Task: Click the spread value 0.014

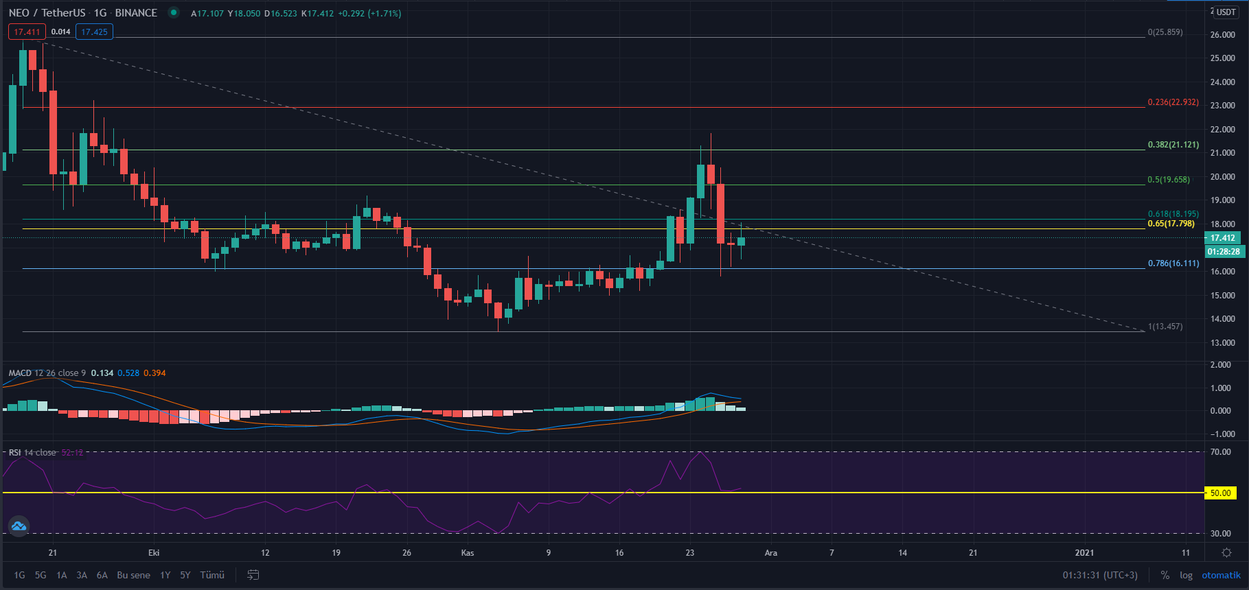Action: click(x=60, y=32)
